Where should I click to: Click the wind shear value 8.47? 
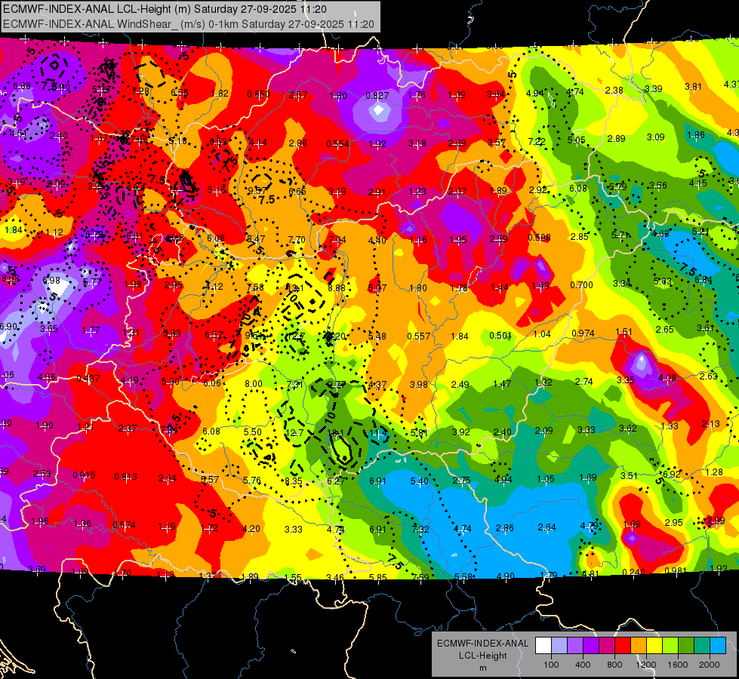coord(256,239)
